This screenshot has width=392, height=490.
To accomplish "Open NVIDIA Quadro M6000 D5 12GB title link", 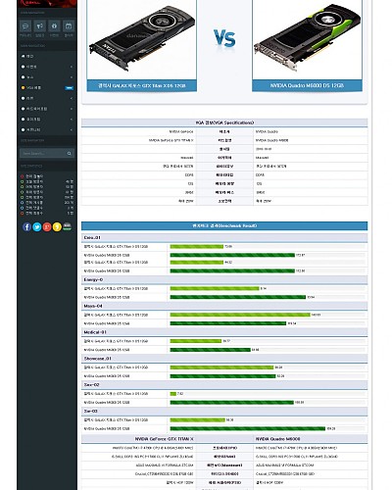I will coord(307,85).
